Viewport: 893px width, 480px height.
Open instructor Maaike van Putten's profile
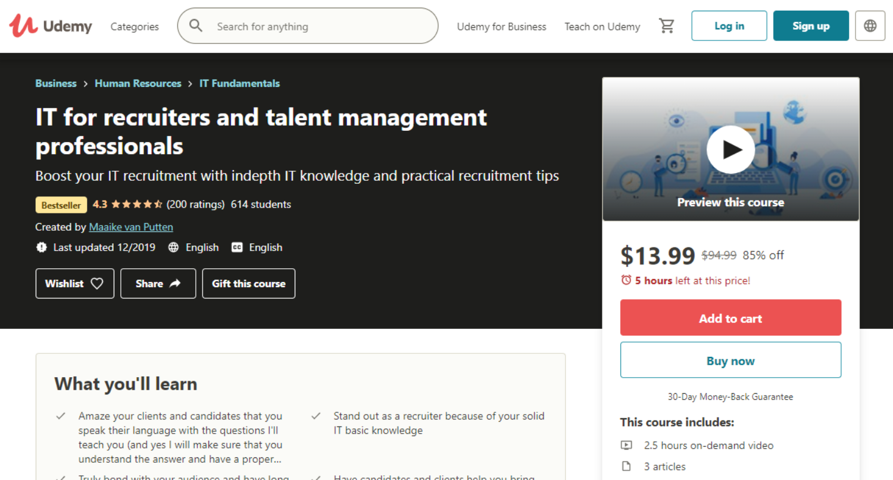[131, 227]
